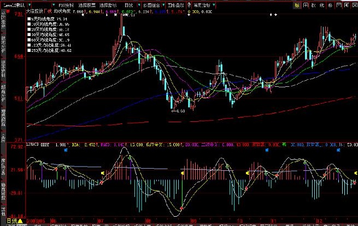This screenshot has height=226, width=358.
Task: Click the split-window icon next to 移
Action: [x=339, y=5]
